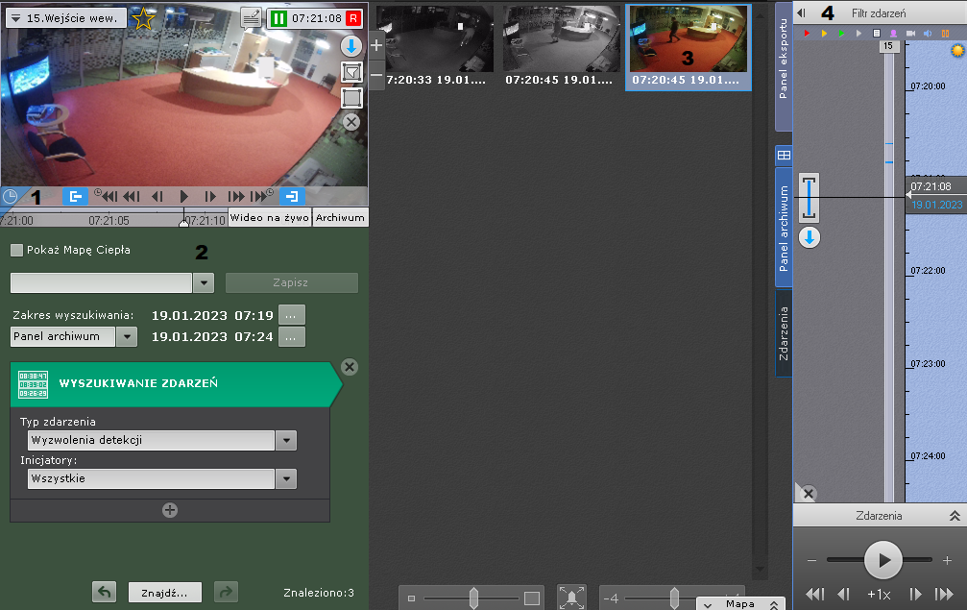Toggle the speaker audio event filter
This screenshot has width=967, height=610.
click(x=928, y=34)
